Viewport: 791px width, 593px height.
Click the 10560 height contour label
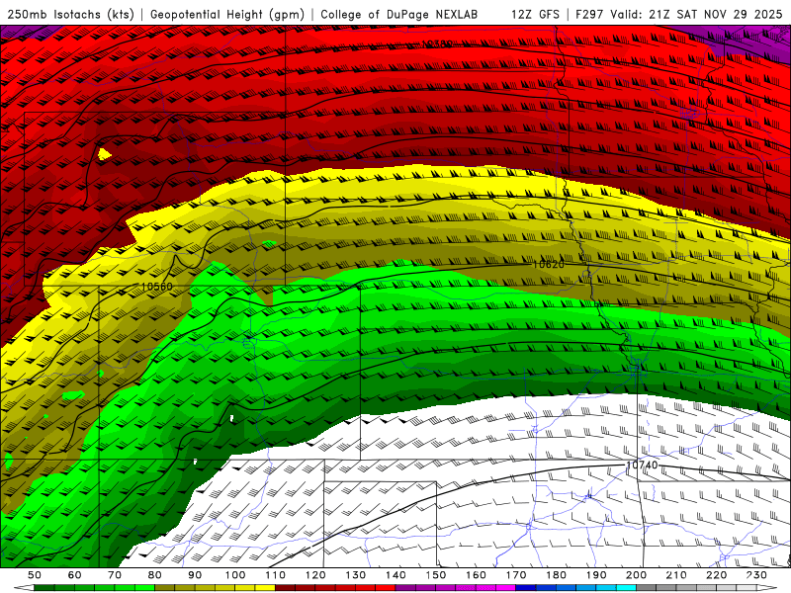(x=156, y=287)
